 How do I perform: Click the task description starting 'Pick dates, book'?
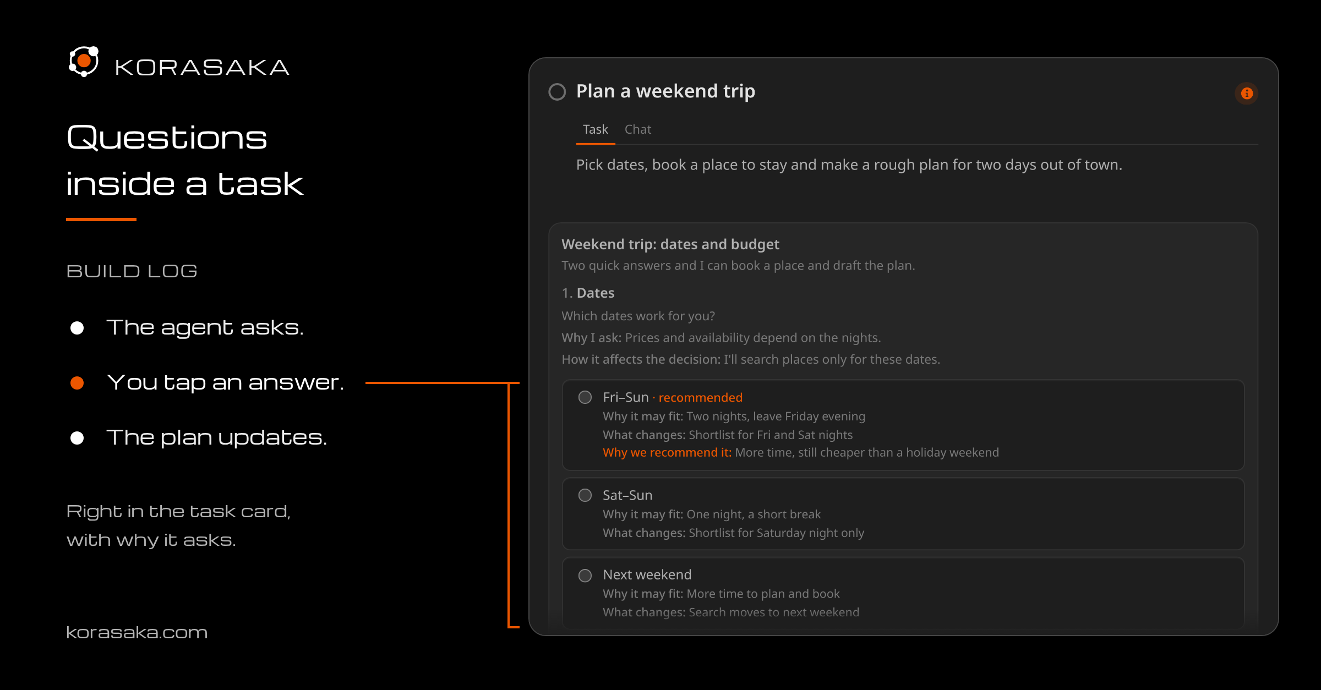pyautogui.click(x=849, y=165)
